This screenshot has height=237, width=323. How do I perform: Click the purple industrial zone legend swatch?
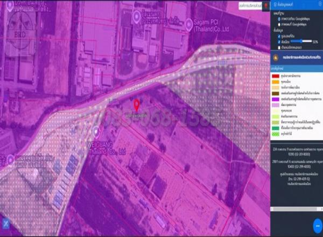click(276, 99)
